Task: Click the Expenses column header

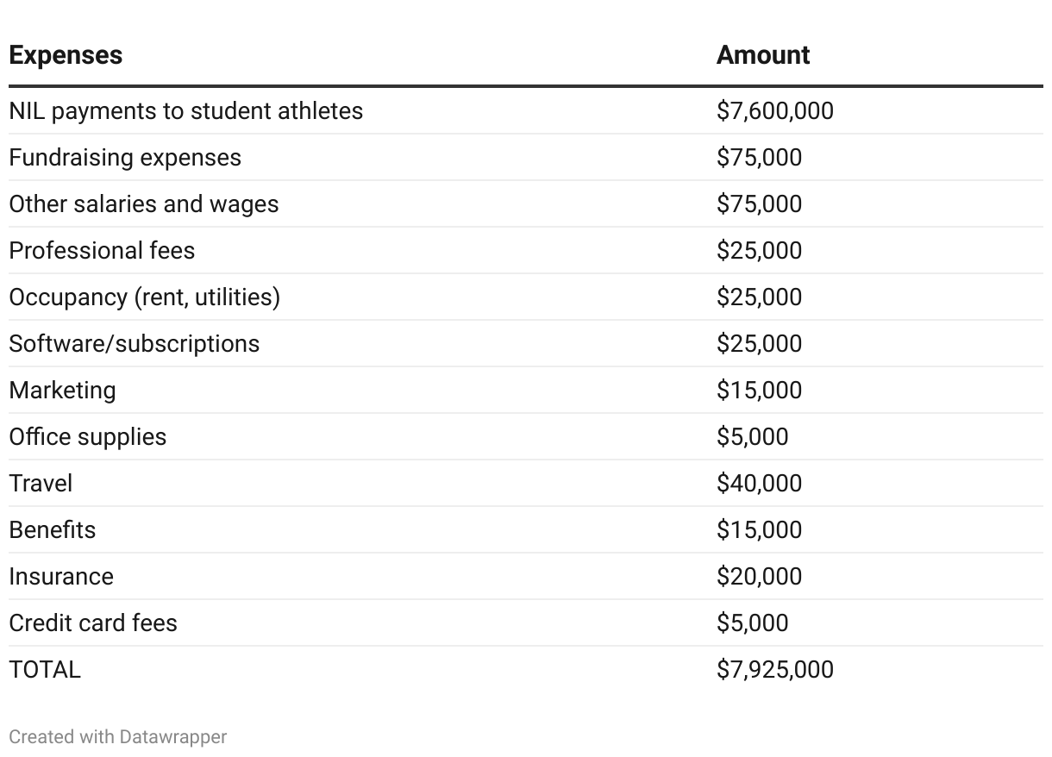Action: tap(66, 55)
